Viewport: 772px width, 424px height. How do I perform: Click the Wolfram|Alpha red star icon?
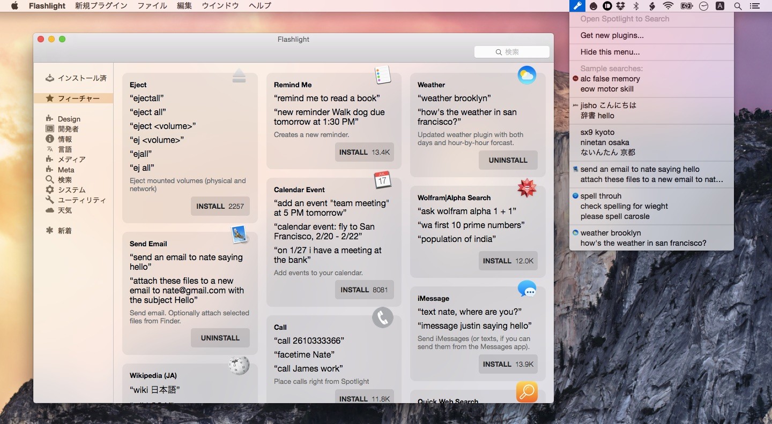526,188
